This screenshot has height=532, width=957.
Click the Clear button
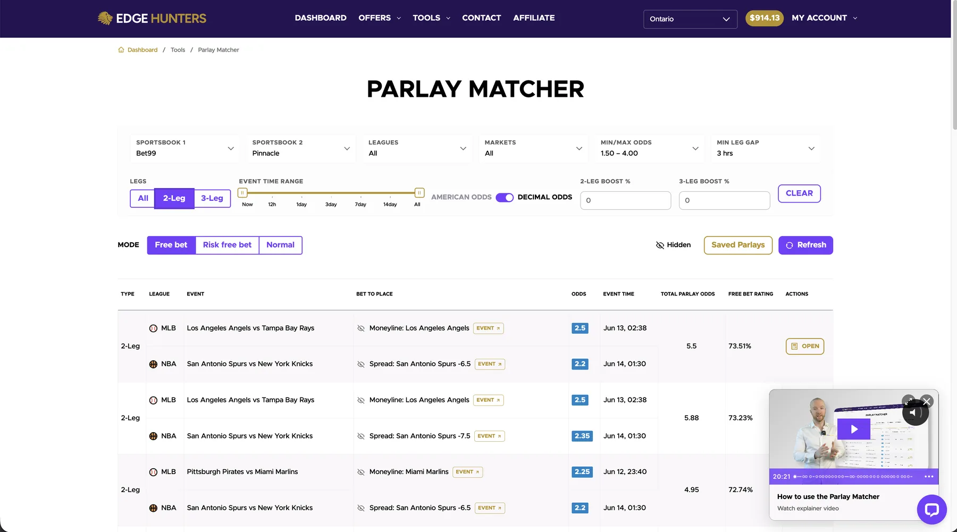click(799, 193)
